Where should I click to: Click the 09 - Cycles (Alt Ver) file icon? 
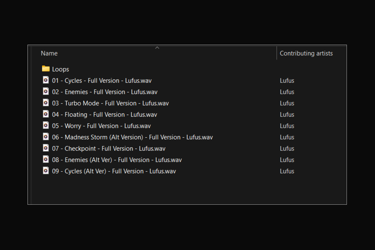tap(46, 171)
